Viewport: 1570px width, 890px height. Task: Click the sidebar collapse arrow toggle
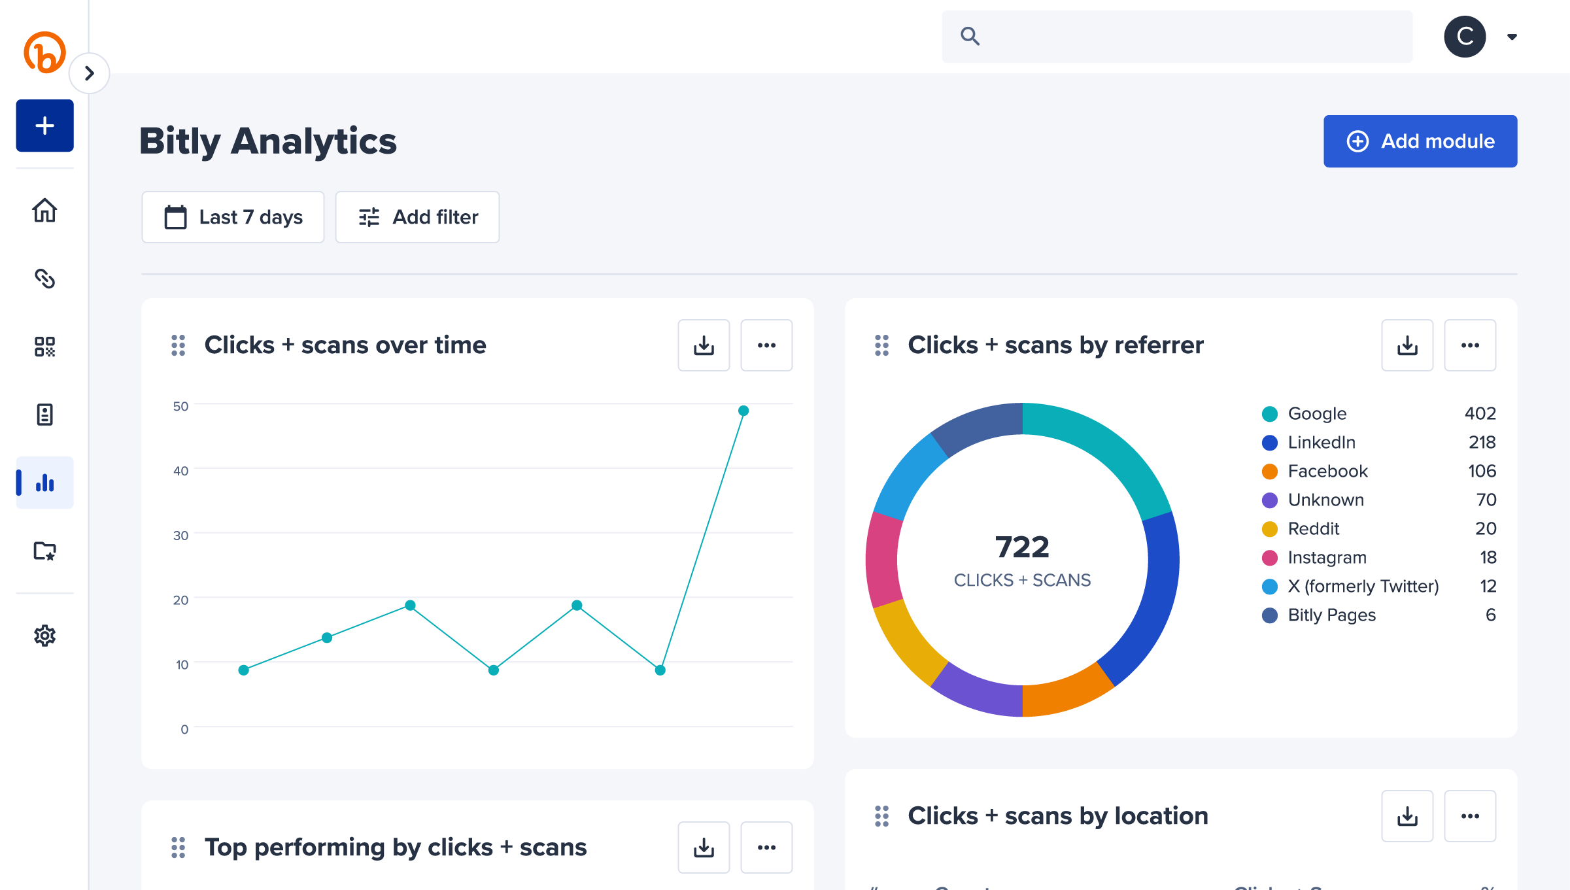(x=90, y=73)
